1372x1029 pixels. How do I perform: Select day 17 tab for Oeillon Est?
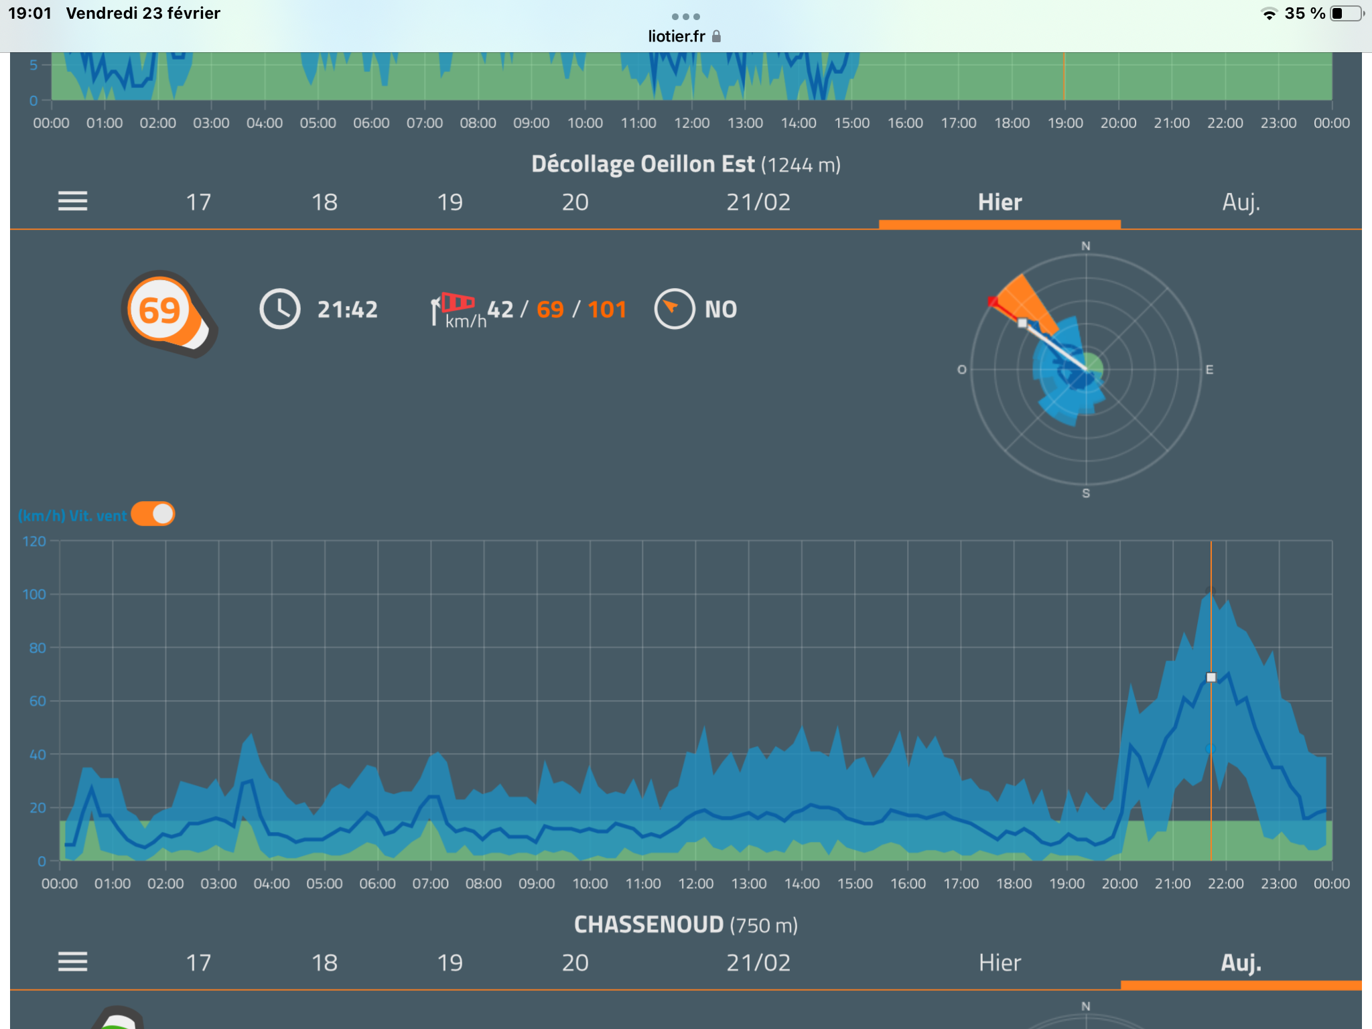pyautogui.click(x=198, y=202)
